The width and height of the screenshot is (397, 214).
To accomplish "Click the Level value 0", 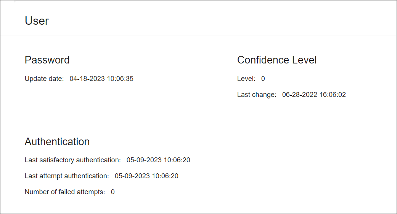I will (263, 79).
